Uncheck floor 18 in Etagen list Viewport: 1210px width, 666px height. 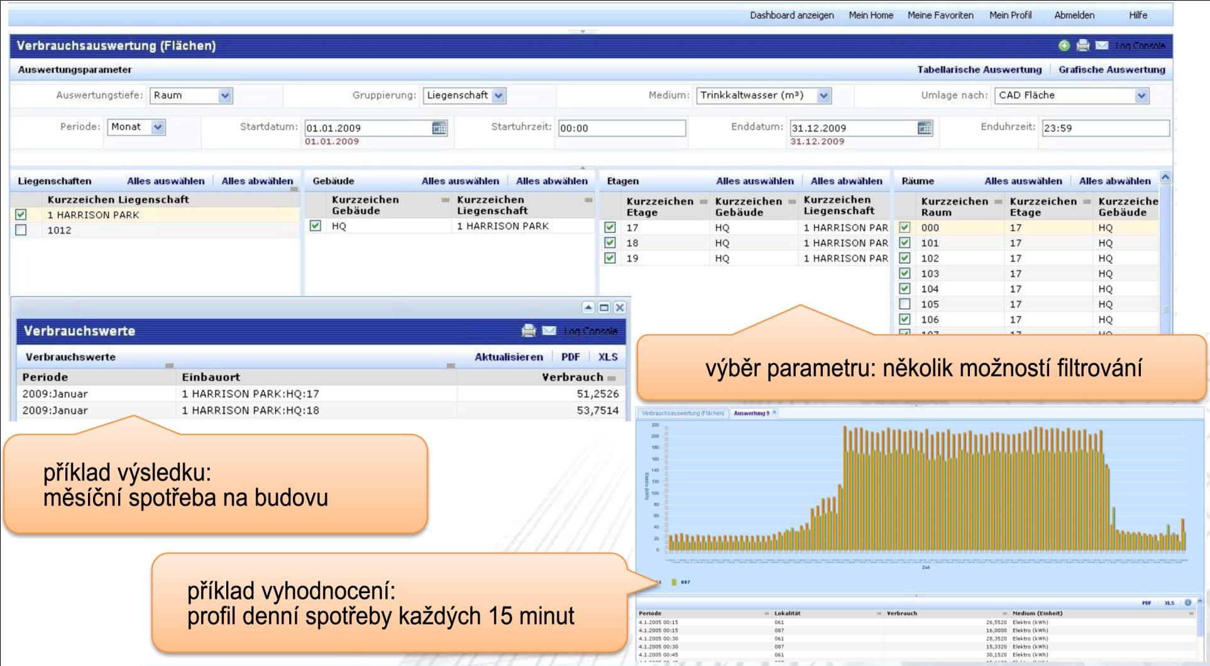click(x=610, y=243)
